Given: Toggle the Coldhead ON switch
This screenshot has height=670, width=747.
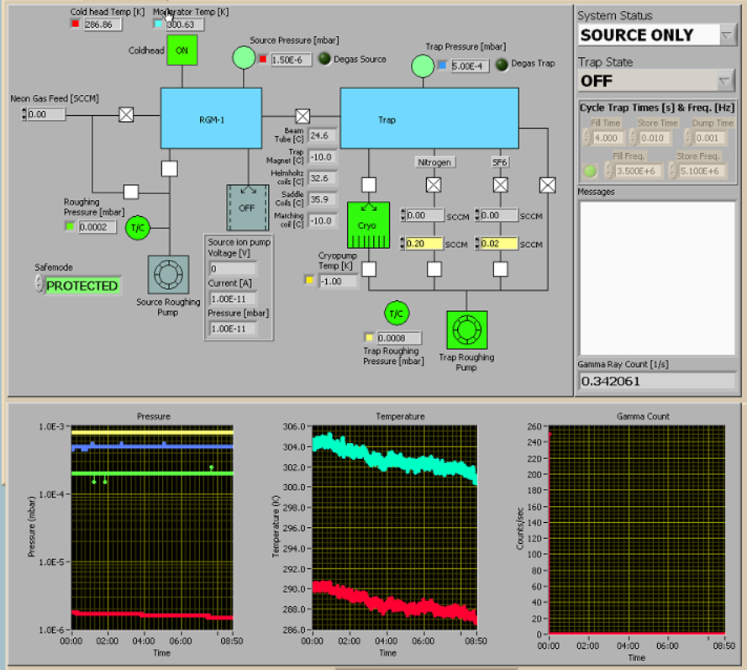Looking at the screenshot, I should point(180,50).
